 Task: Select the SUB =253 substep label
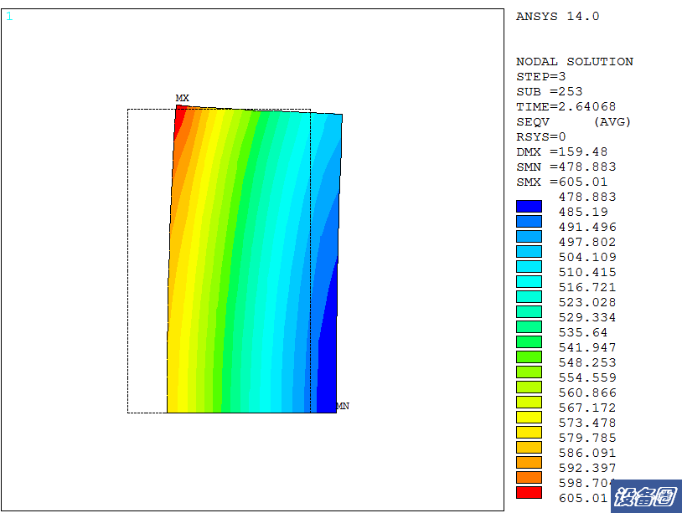[549, 92]
